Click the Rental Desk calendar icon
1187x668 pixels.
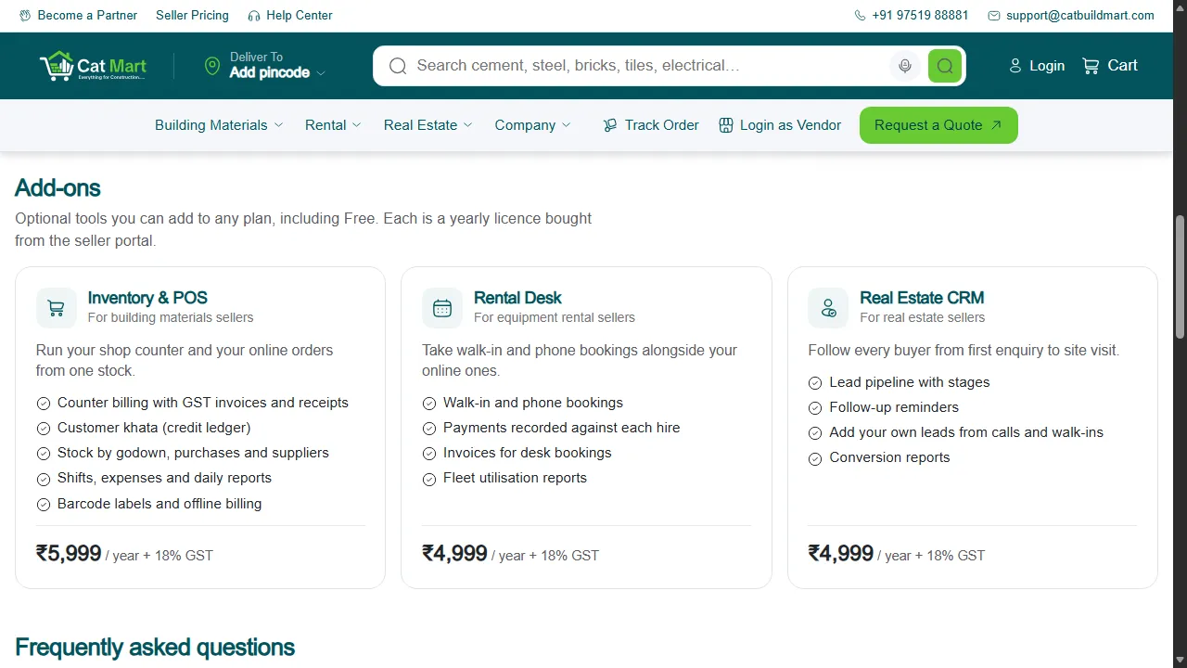coord(442,308)
